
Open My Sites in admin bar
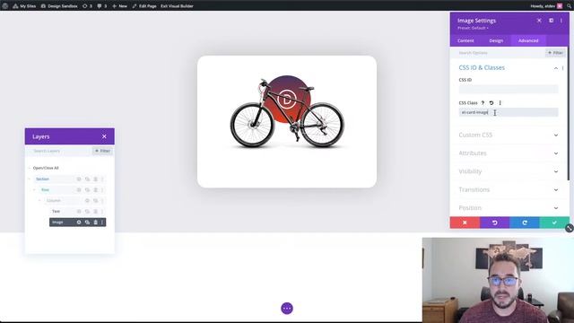pyautogui.click(x=24, y=6)
